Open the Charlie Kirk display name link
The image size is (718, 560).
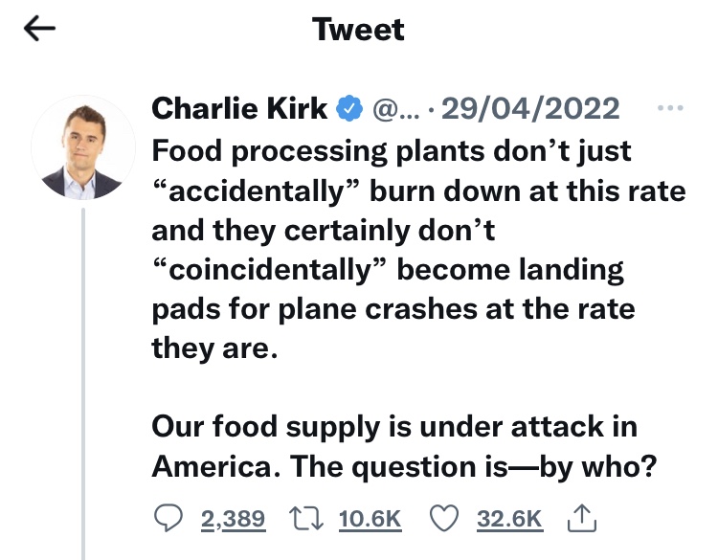239,109
